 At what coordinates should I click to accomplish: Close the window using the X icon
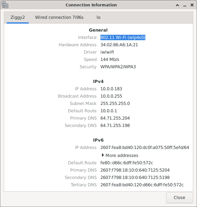click(192, 5)
